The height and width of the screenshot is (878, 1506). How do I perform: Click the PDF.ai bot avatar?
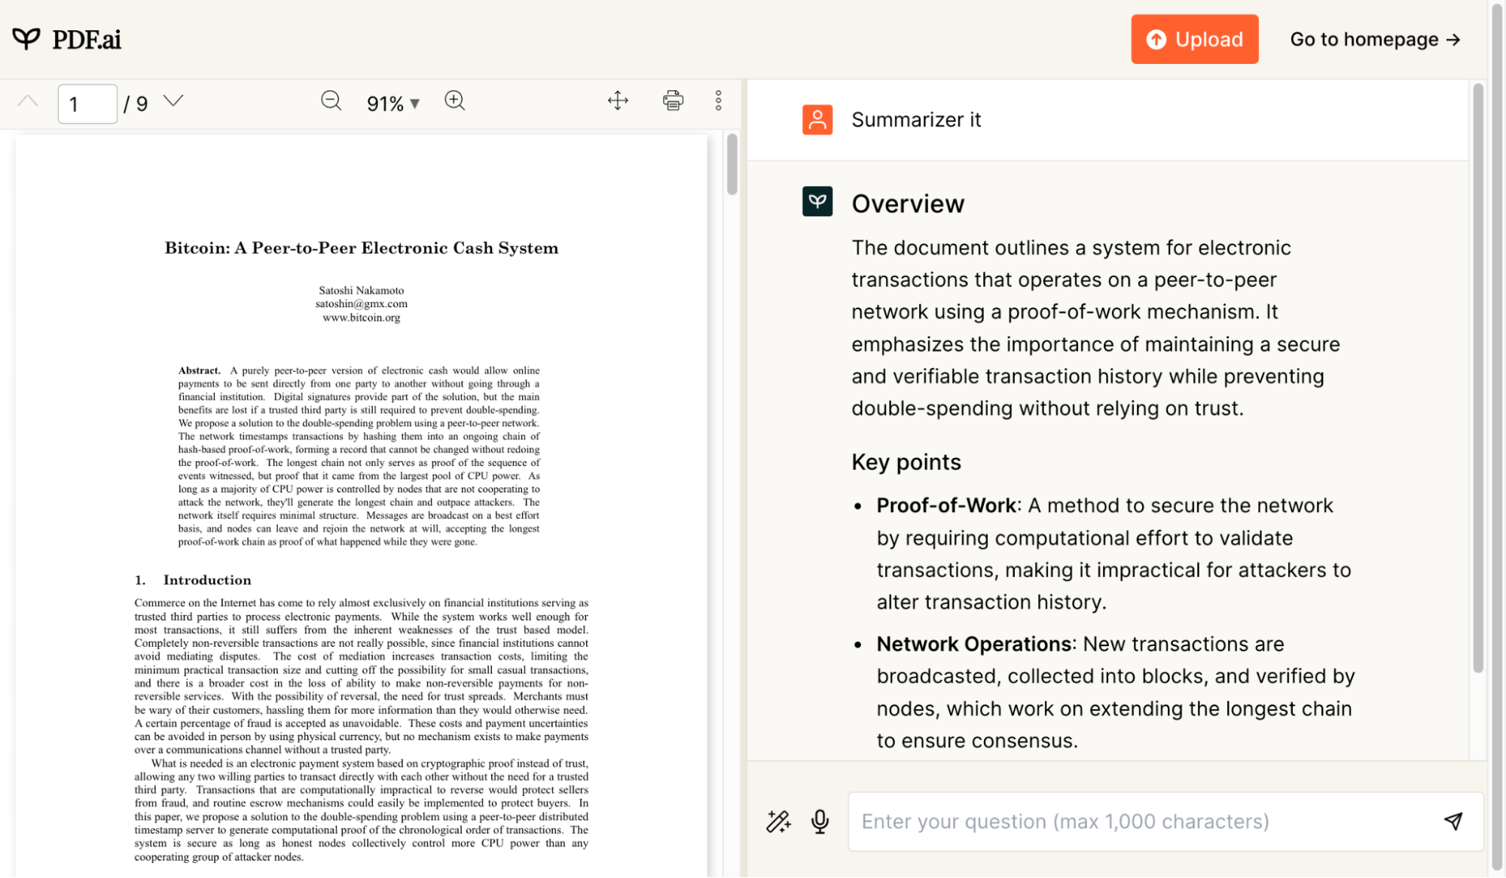click(817, 202)
